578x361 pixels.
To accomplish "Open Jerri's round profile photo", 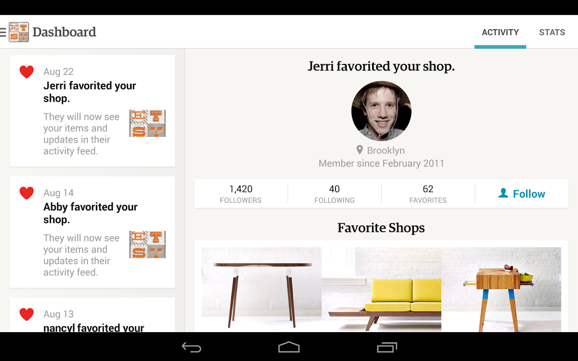I will click(381, 111).
